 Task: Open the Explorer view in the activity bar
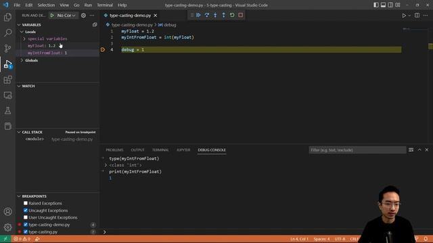[7, 18]
